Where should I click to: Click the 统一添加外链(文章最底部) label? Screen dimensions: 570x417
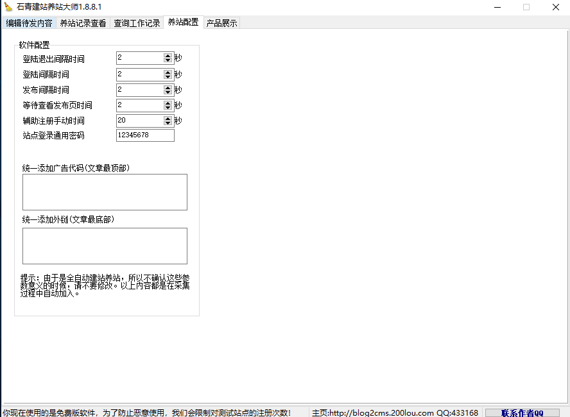click(x=68, y=219)
